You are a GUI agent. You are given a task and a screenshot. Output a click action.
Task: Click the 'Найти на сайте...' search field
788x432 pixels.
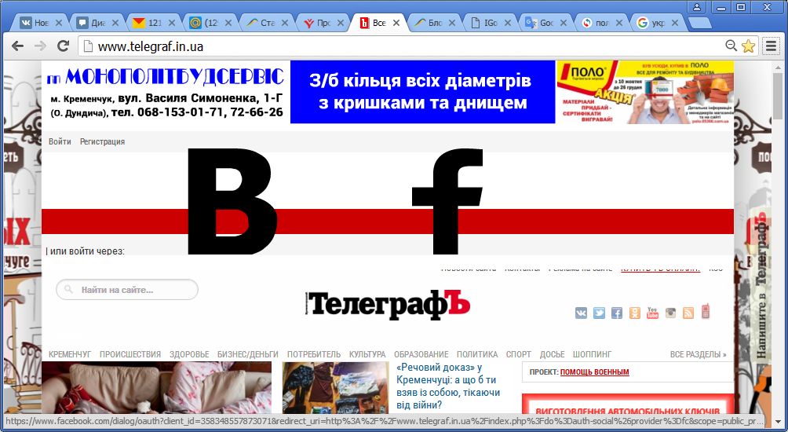coord(127,290)
